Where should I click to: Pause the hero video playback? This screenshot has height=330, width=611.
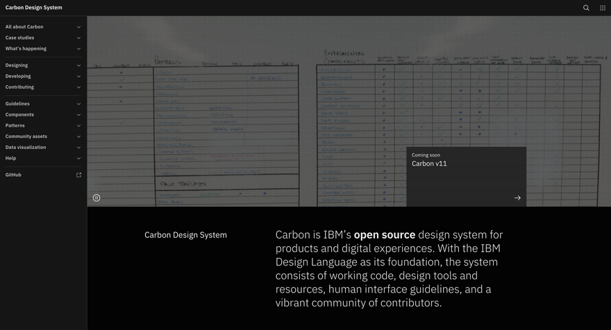pyautogui.click(x=97, y=198)
